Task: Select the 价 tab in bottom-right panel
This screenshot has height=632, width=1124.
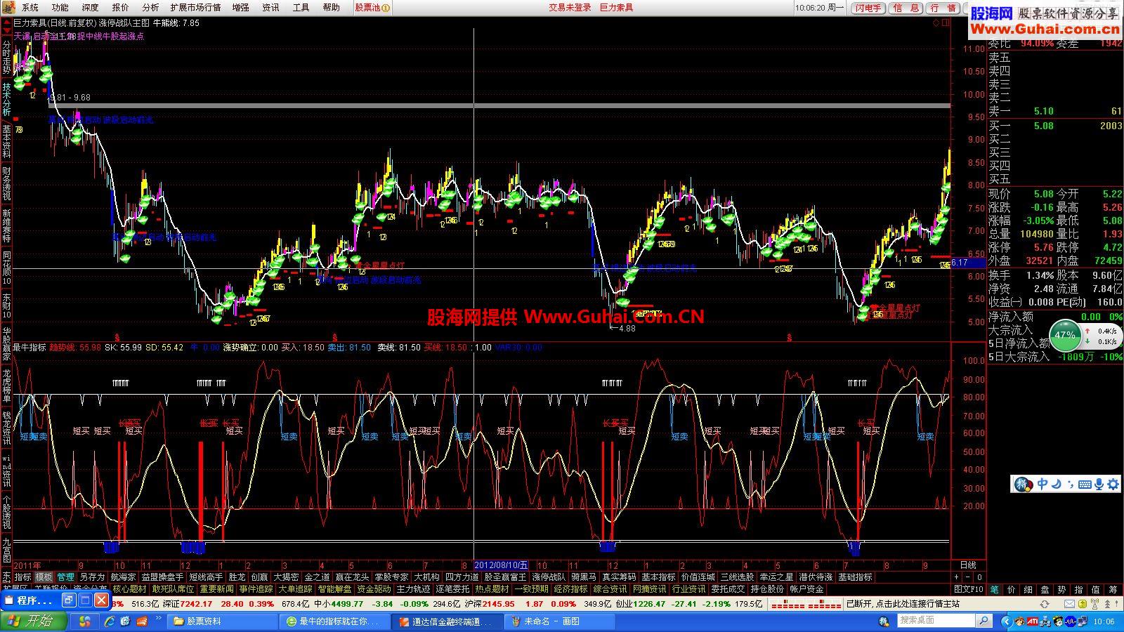Action: pos(1012,589)
